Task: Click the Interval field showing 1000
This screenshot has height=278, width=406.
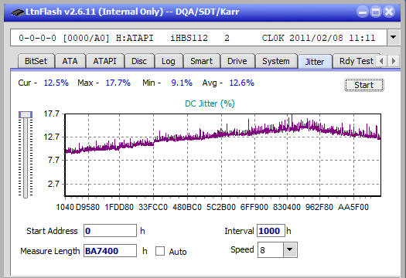Action: pyautogui.click(x=271, y=231)
